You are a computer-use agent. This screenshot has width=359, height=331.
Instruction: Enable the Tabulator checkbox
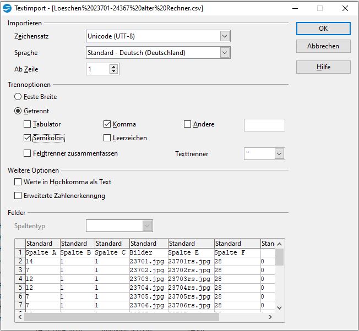tap(28, 124)
